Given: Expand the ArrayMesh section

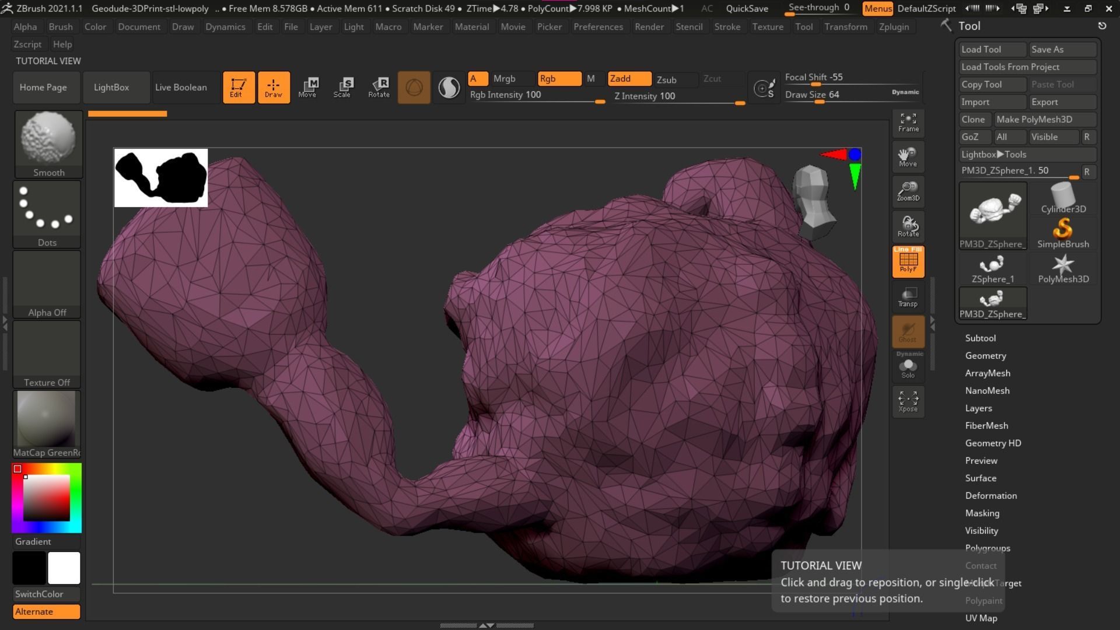Looking at the screenshot, I should pyautogui.click(x=988, y=373).
